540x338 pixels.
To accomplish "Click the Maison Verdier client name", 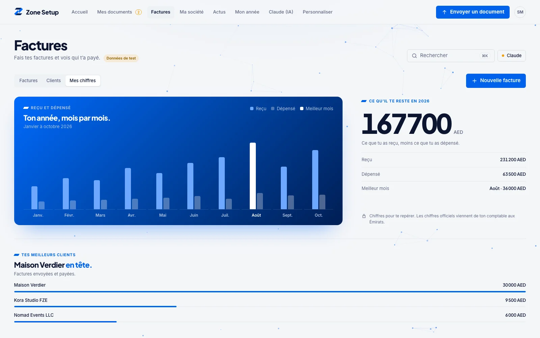I will click(30, 285).
